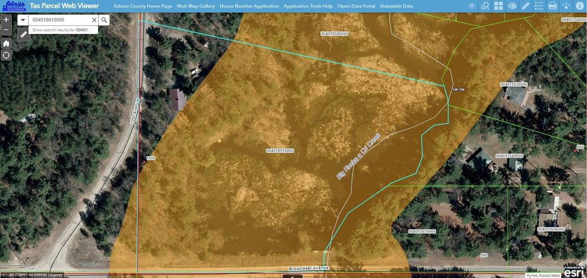Open the Basemap Gallery grid icon

498,6
